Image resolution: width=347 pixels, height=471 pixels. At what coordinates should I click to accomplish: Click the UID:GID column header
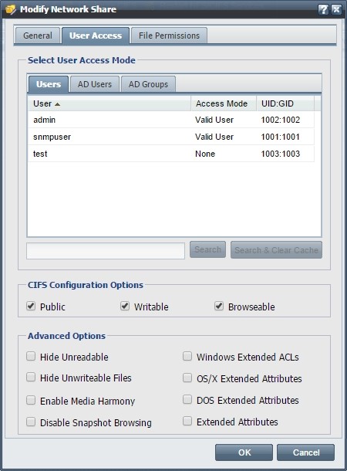285,103
